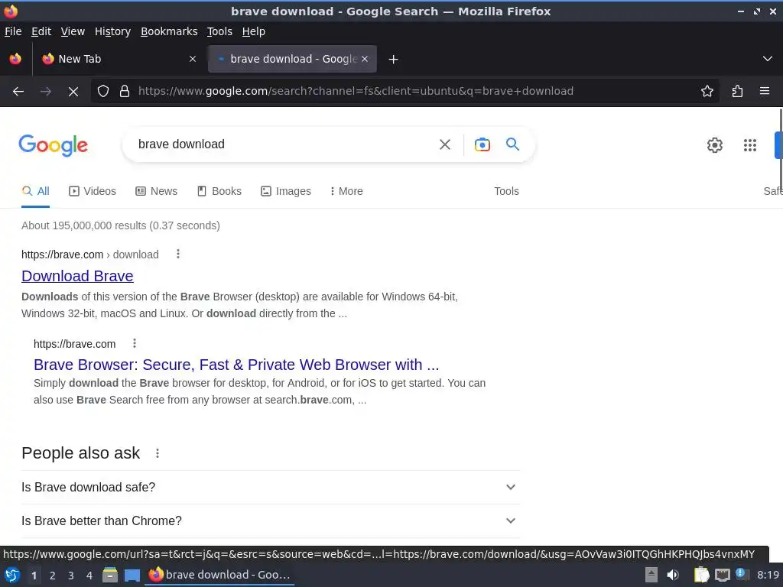Switch to workspace 4 in the pager
Viewport: 783px width, 587px height.
[x=89, y=576]
